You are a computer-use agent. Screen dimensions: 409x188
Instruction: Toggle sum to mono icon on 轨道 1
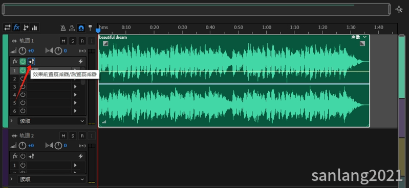(82, 51)
